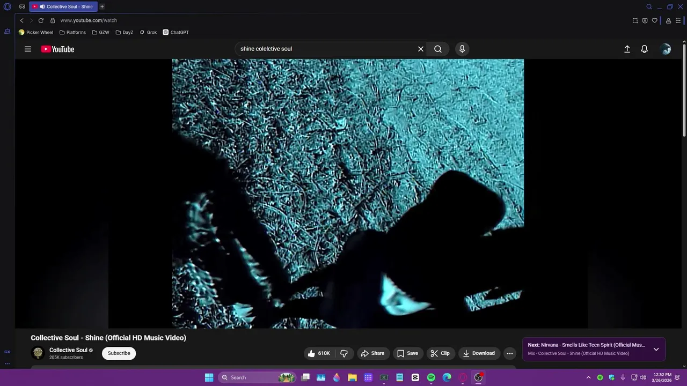Go forward with browser forward arrow
The height and width of the screenshot is (386, 687).
31,20
